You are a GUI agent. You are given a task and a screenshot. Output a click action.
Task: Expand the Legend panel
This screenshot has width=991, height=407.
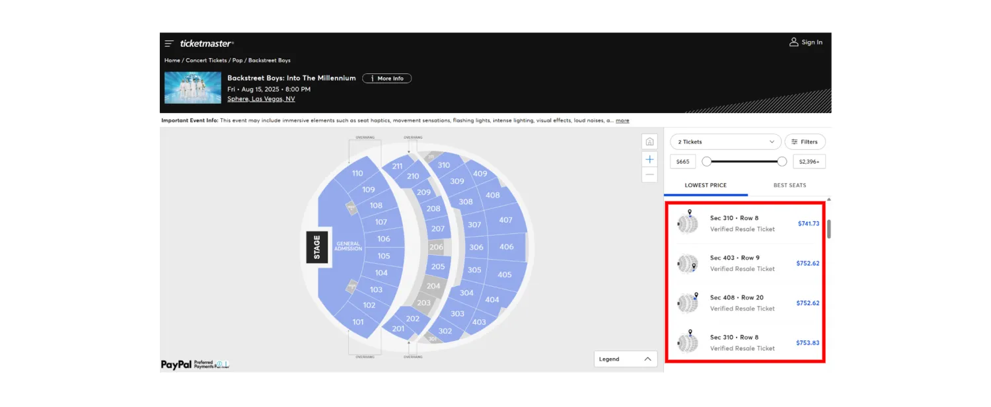(625, 359)
